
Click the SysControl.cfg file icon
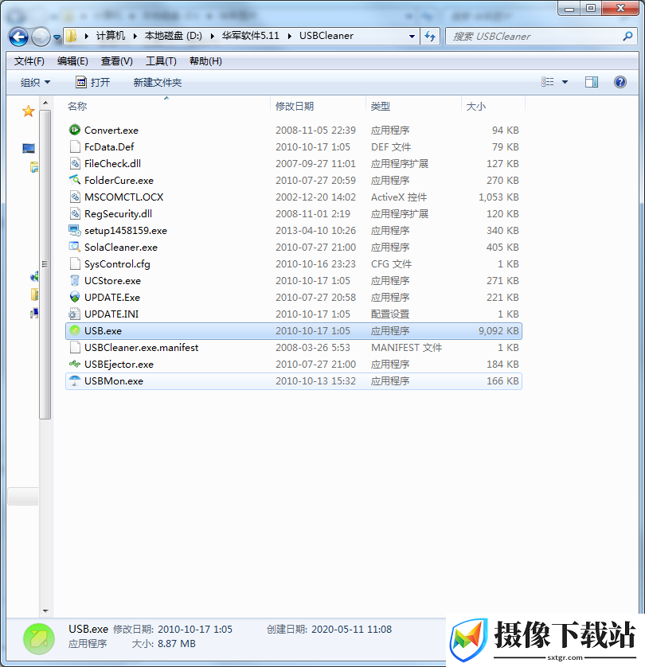(x=75, y=263)
